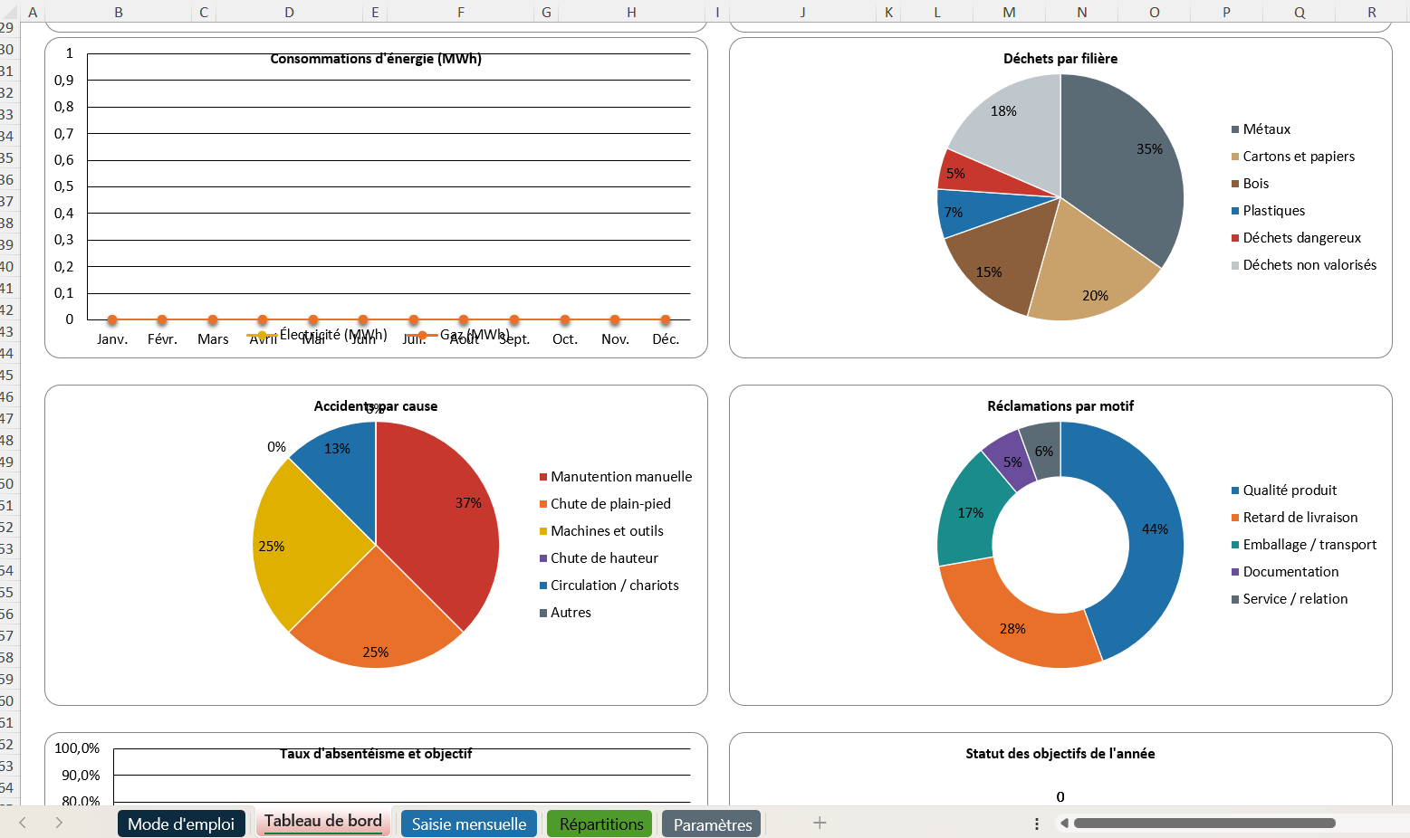This screenshot has width=1410, height=838.
Task: Go to the Paramètres sheet tab
Action: (x=713, y=824)
